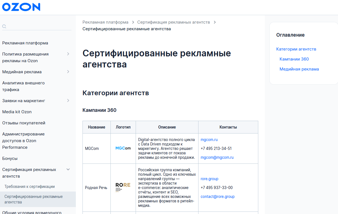Click the Родная Речь name cell
This screenshot has width=338, height=214.
tap(96, 188)
